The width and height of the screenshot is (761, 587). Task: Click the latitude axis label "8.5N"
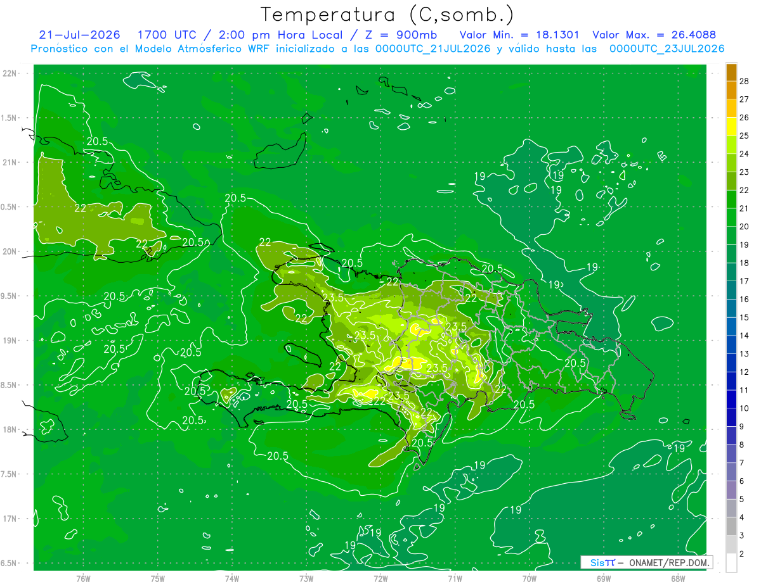[x=10, y=385]
